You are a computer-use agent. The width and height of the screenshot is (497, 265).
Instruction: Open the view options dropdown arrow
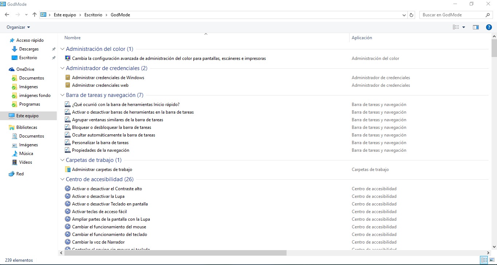[464, 27]
